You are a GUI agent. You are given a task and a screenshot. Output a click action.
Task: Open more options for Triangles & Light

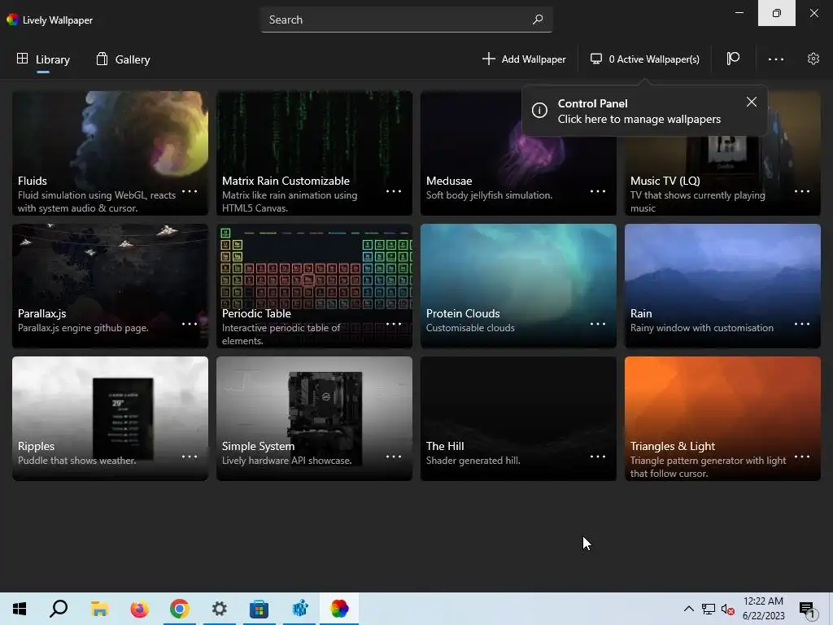pyautogui.click(x=801, y=457)
